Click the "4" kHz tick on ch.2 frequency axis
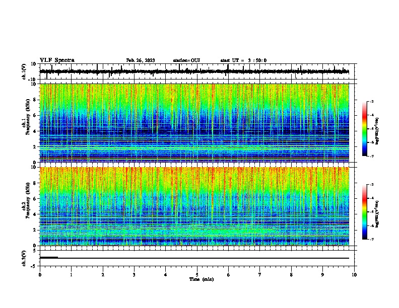Viewport: 399px width, 308px height. [x=35, y=214]
